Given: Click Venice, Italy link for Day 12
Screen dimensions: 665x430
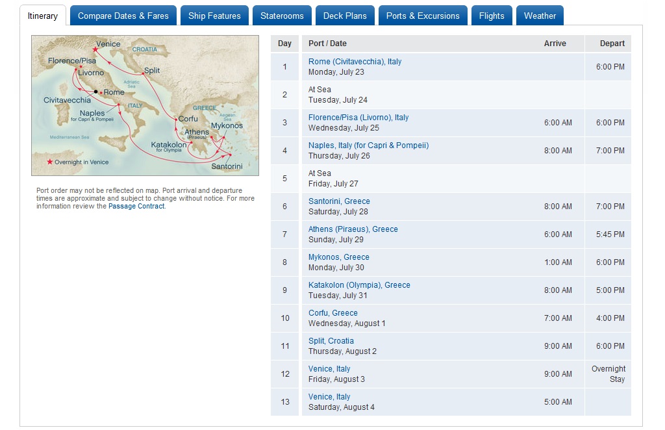Looking at the screenshot, I should [x=329, y=369].
